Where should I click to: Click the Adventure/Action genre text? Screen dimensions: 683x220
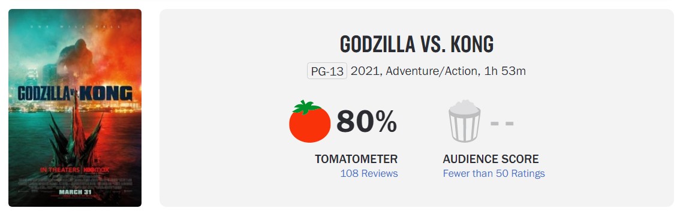tap(432, 71)
